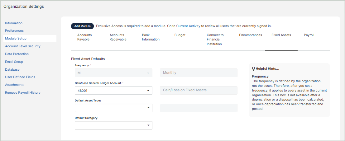Click Remove Payroll History in sidebar
The image size is (345, 141).
[23, 93]
